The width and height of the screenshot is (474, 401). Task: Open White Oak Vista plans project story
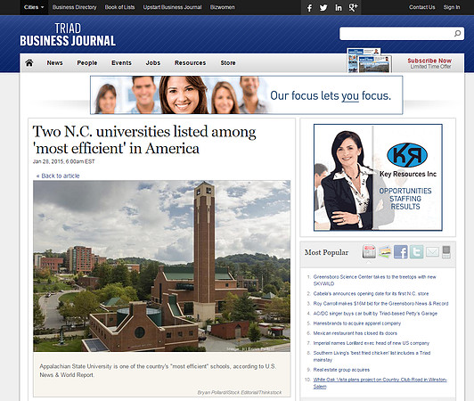click(380, 383)
